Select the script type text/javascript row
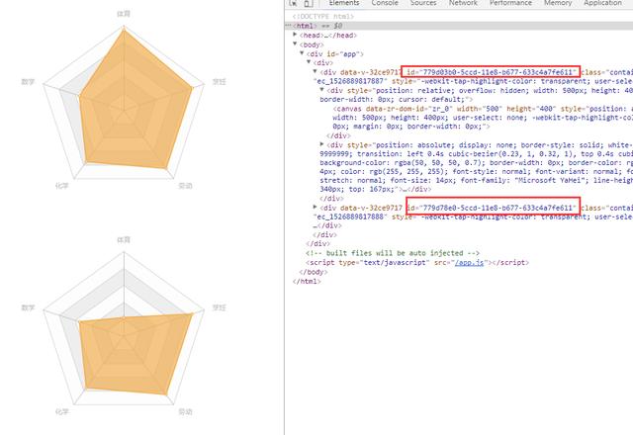The width and height of the screenshot is (633, 435). point(417,262)
